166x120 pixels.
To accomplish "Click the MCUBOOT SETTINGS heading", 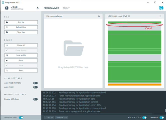I will (x=15, y=94).
